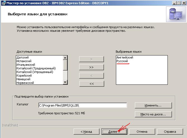187x138 pixels.
Task: Click the single > add language button
Action: click(x=91, y=59)
